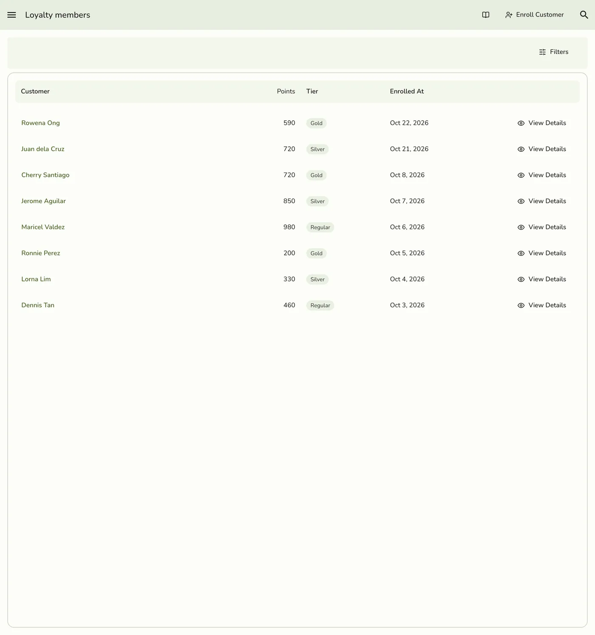
Task: Click the Points column header
Action: [x=286, y=91]
